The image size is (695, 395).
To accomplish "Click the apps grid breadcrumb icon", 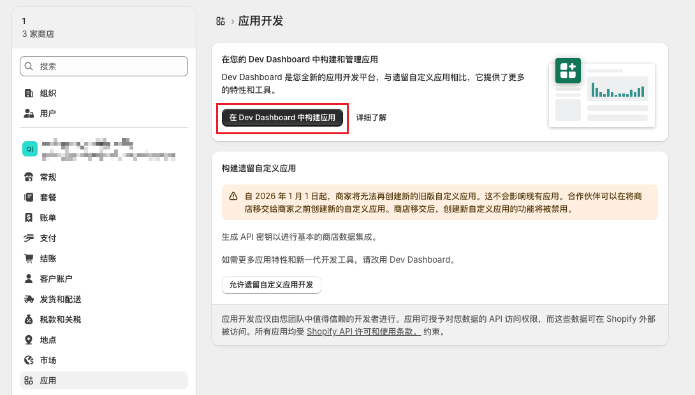I will [220, 21].
